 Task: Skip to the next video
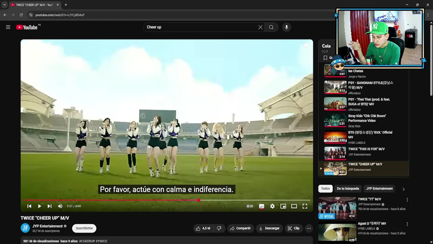[50, 206]
